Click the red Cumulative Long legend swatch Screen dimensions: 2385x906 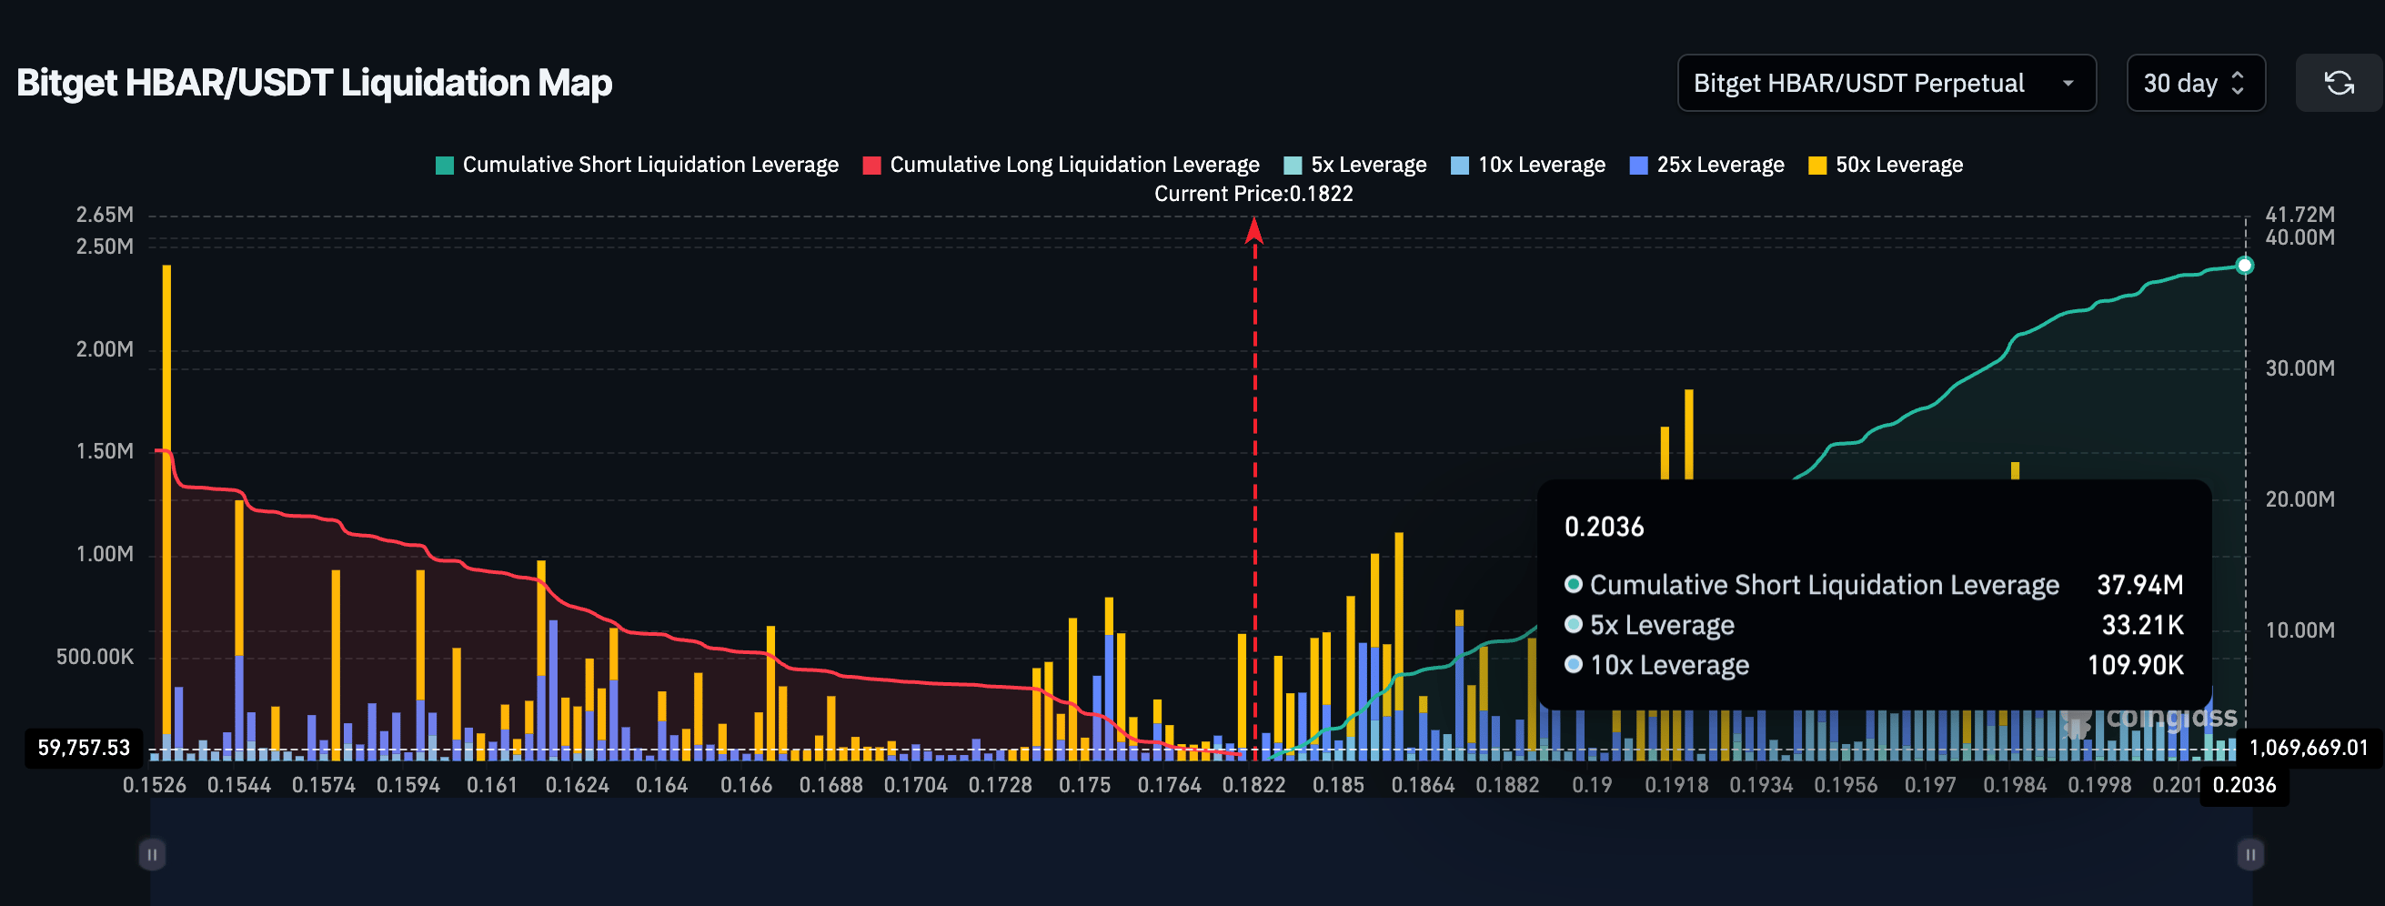[x=871, y=166]
